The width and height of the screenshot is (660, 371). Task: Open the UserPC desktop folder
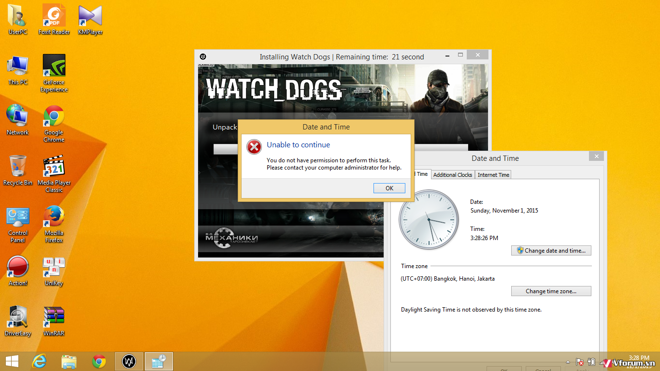18,19
